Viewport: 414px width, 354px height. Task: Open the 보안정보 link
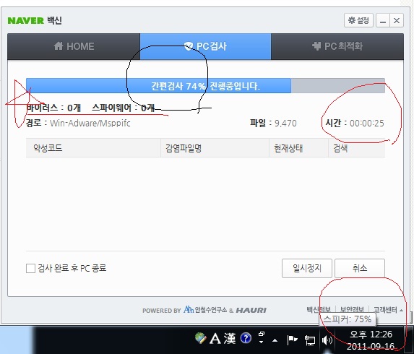[352, 309]
